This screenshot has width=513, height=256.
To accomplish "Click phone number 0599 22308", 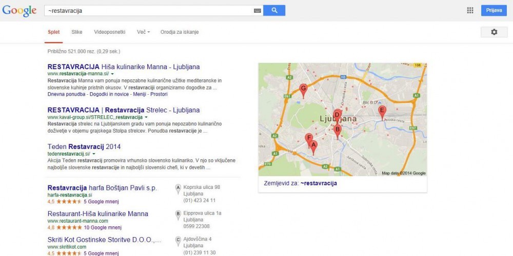I will point(196,226).
